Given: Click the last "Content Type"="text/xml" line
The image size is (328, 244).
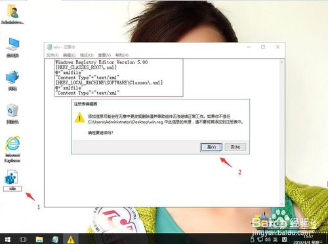Looking at the screenshot, I should pos(87,93).
